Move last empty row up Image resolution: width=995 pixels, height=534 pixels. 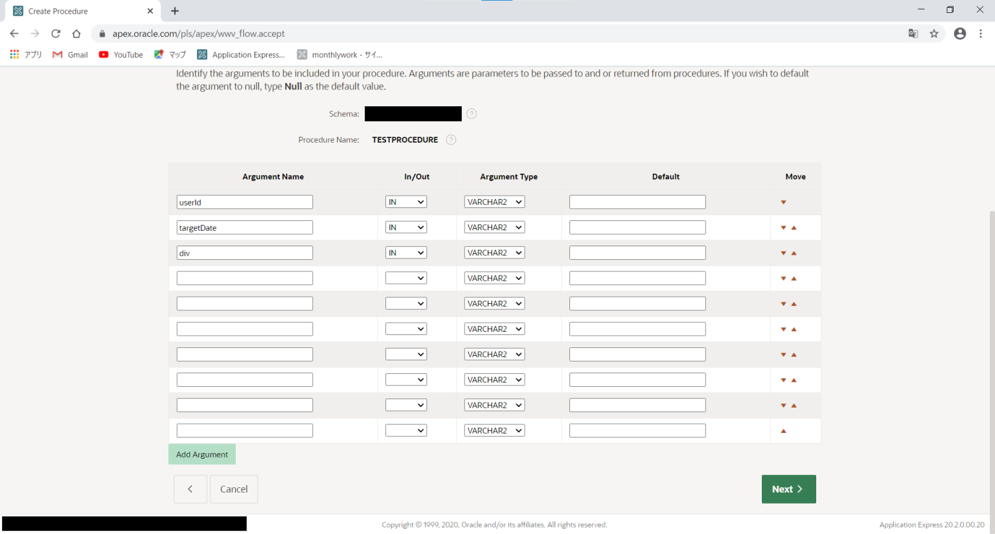click(783, 431)
